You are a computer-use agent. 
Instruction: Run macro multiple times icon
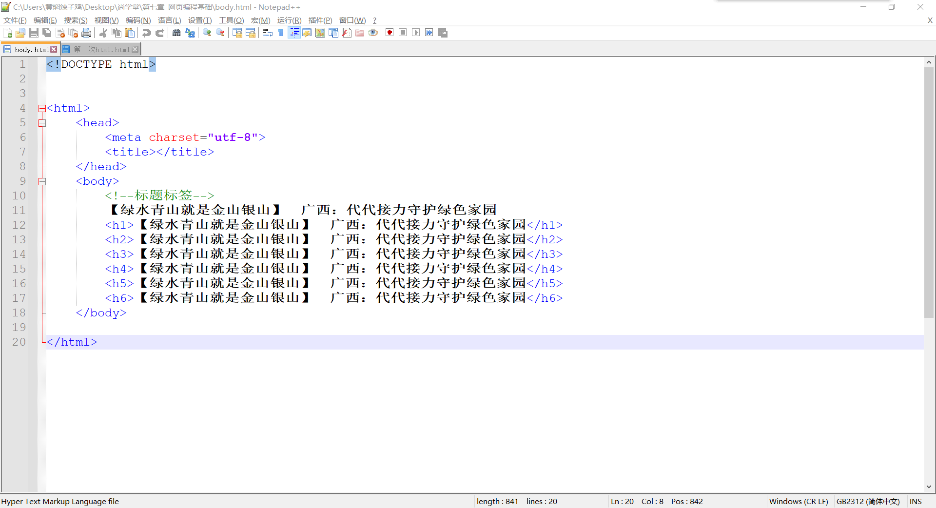(x=429, y=33)
